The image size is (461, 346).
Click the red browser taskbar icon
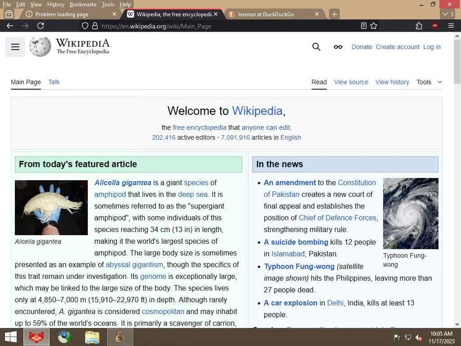[36, 337]
